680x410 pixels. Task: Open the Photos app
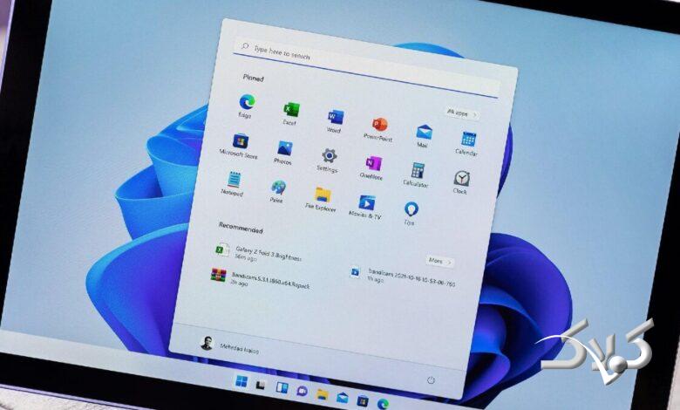[284, 149]
